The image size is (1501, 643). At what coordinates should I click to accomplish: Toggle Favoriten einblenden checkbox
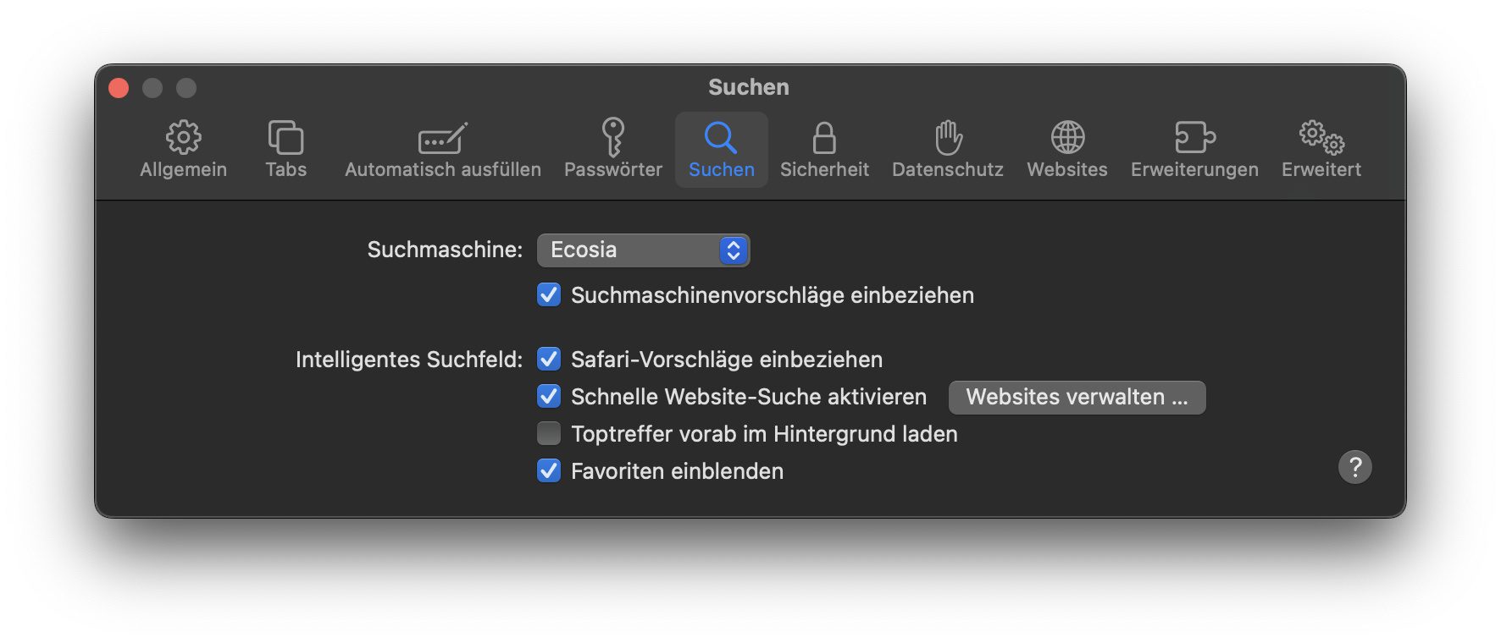[x=549, y=471]
